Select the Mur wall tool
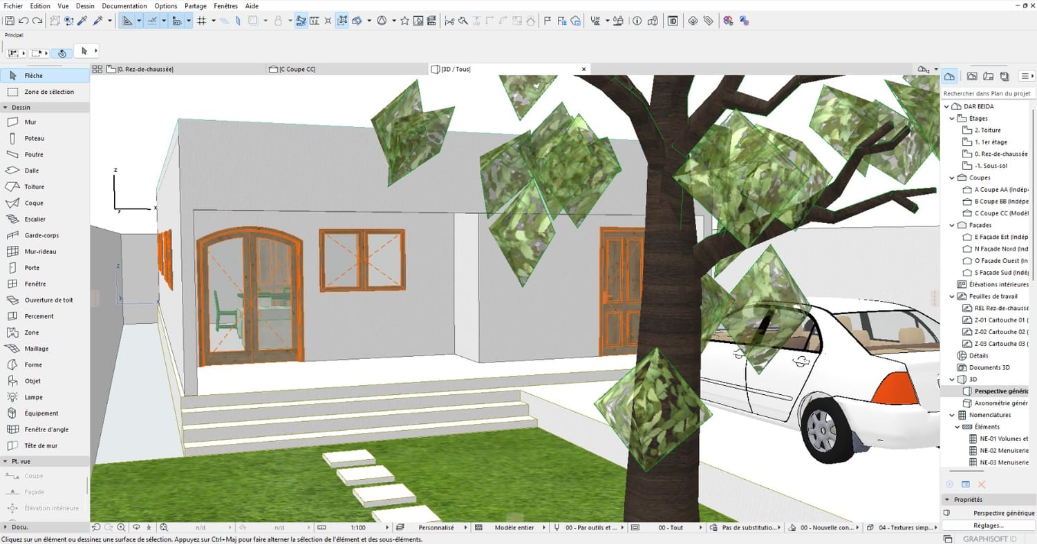 [30, 122]
